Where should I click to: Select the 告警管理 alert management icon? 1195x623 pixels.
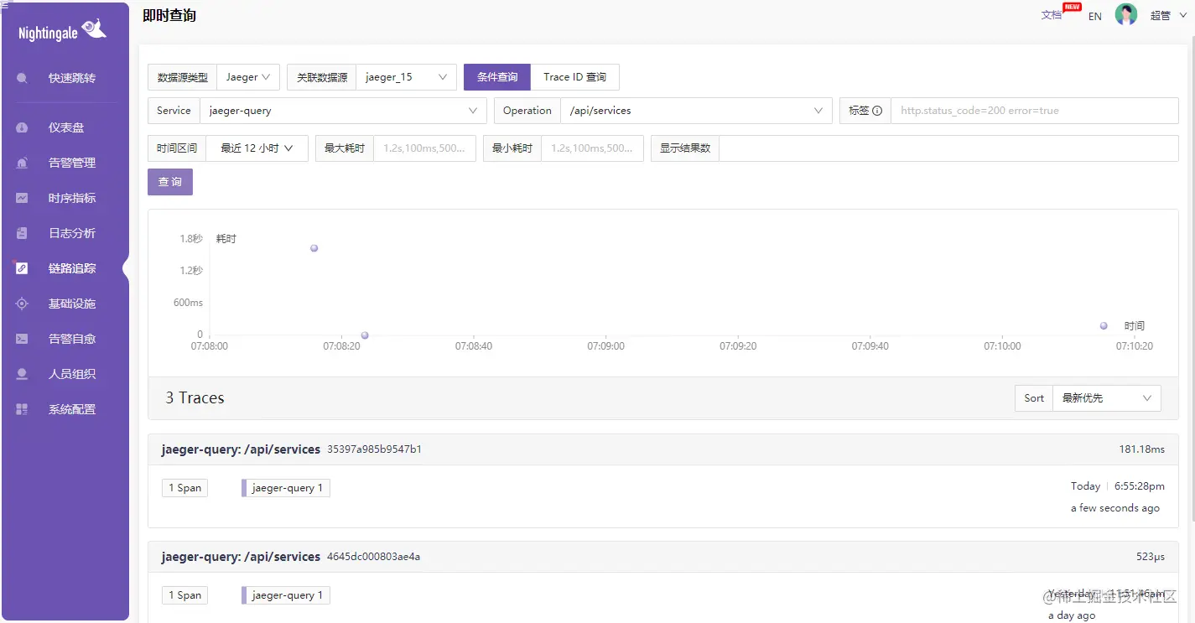tap(22, 163)
